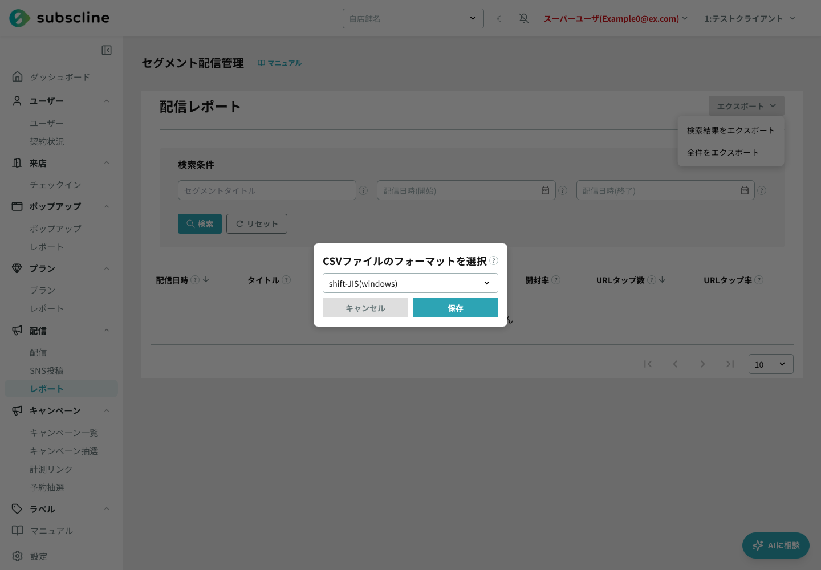
Task: Go to previous page pagination arrow
Action: [675, 364]
